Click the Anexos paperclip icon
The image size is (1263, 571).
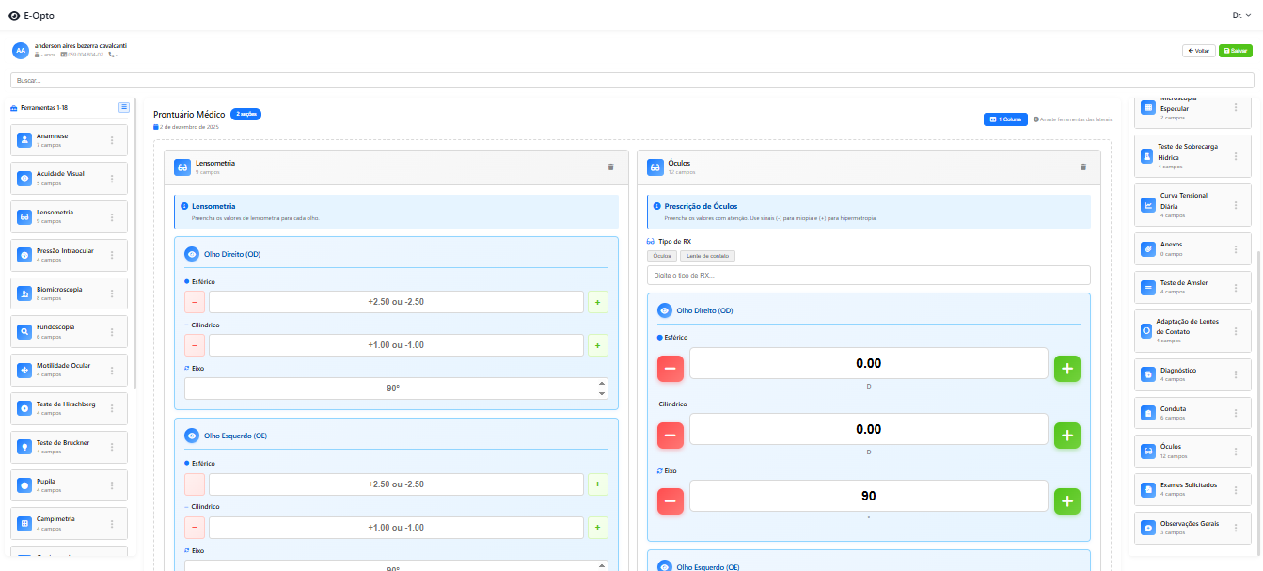(1147, 248)
